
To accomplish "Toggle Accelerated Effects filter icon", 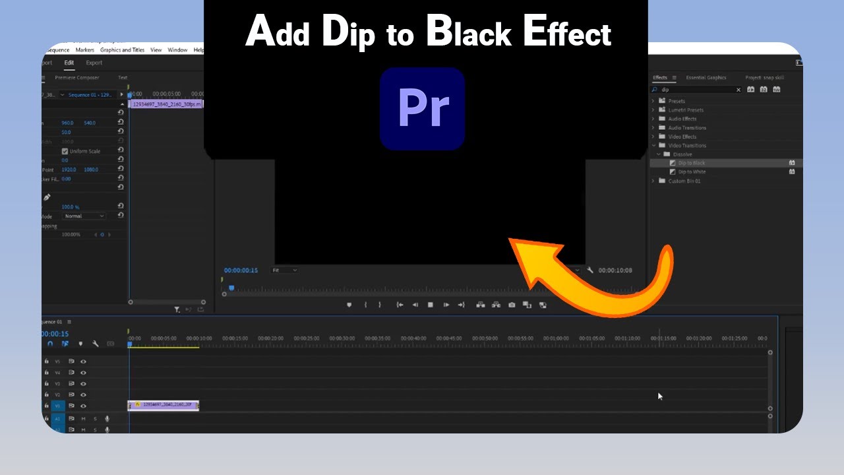I will tap(750, 89).
